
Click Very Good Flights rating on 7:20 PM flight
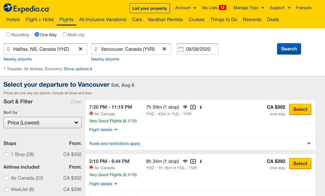(x=113, y=121)
